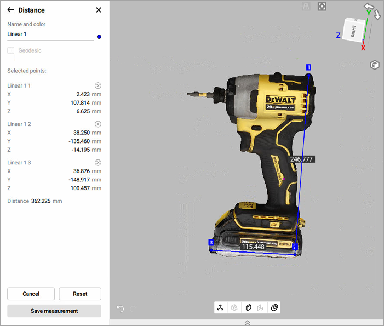Viewport: 384px width, 326px height.
Task: Remove point Linear 1 2
Action: (98, 124)
